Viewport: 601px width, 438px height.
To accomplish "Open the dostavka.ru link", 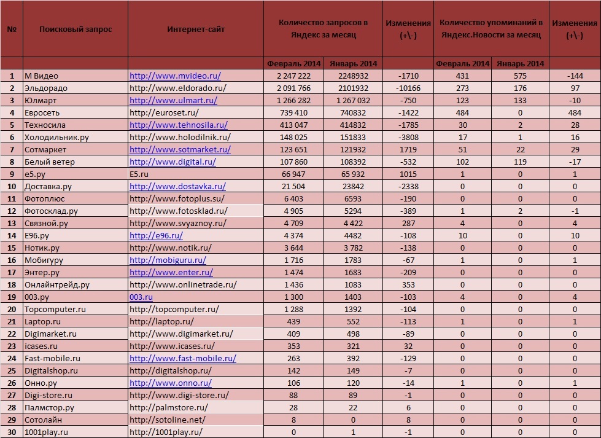I will [x=177, y=186].
